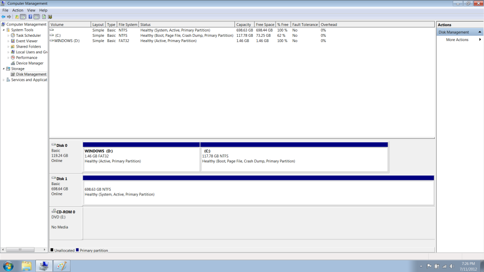Show hidden tray icons arrow
This screenshot has height=272, width=484.
tap(421, 266)
